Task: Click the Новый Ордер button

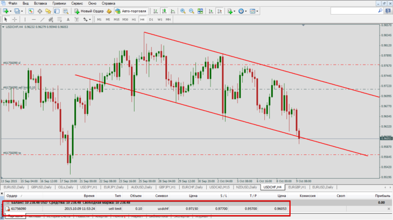Action: [x=89, y=11]
